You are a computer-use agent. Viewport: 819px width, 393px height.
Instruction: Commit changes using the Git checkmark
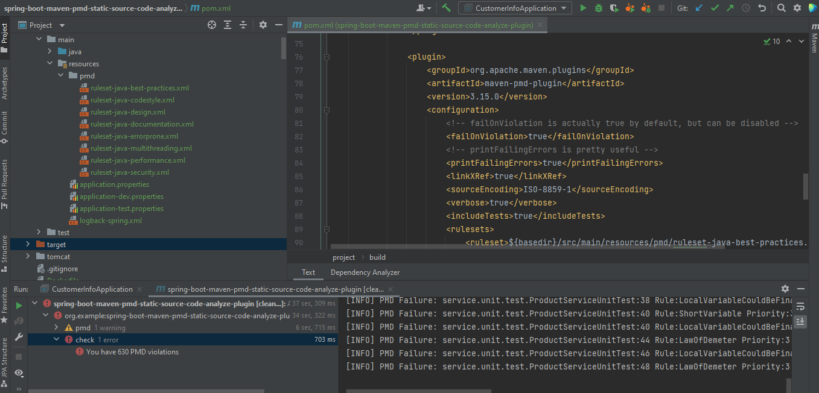pos(715,8)
